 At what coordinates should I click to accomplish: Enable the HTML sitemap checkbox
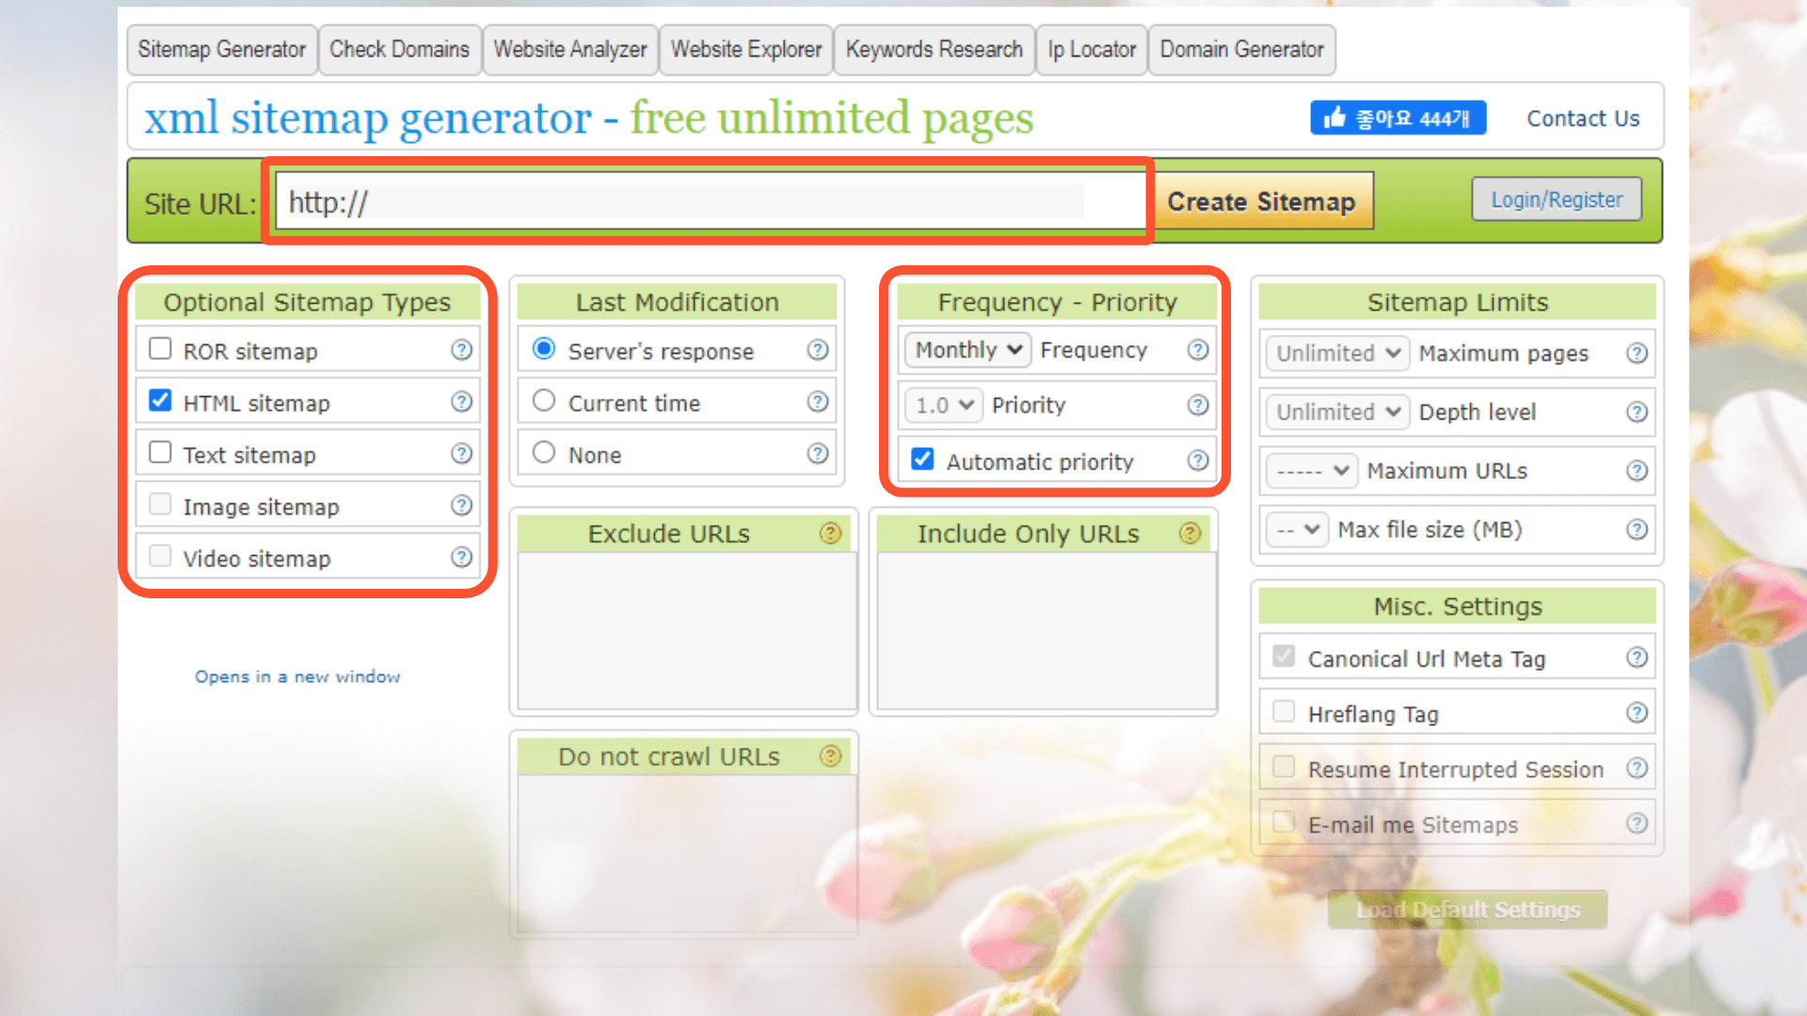click(157, 401)
